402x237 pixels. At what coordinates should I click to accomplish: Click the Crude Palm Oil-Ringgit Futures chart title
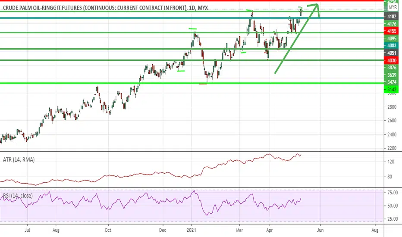(x=105, y=8)
